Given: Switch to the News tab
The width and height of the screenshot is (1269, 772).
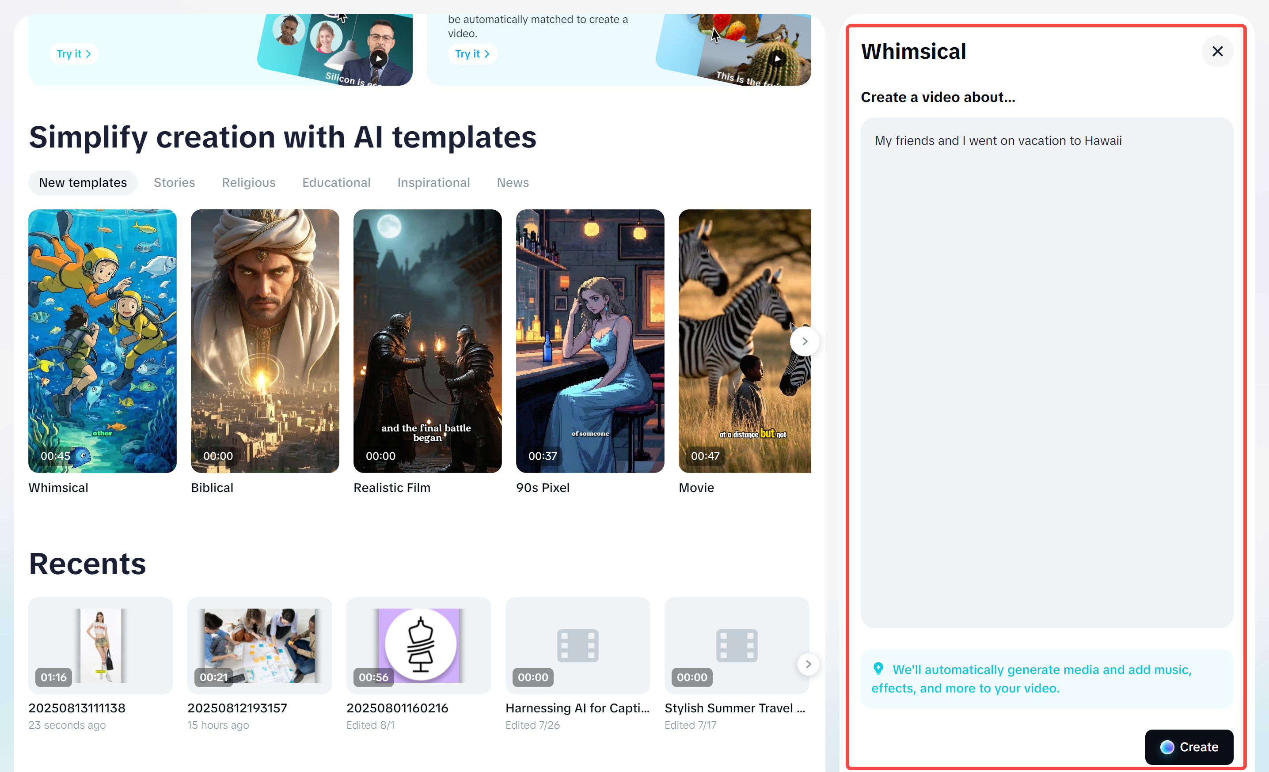Looking at the screenshot, I should pos(513,183).
